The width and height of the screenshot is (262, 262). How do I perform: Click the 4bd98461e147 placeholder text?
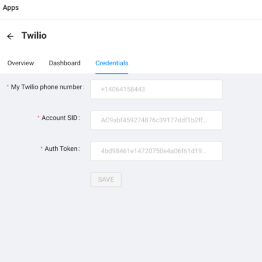tap(154, 151)
